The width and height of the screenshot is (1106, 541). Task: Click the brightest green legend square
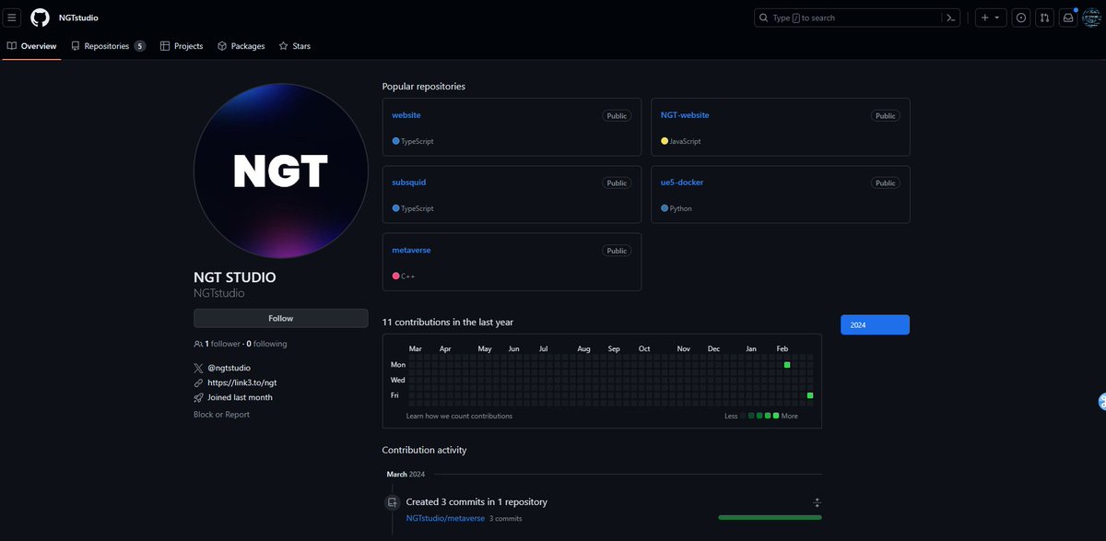[776, 416]
